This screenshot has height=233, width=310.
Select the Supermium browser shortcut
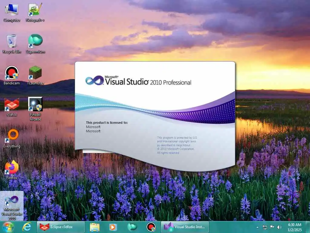pos(35,44)
